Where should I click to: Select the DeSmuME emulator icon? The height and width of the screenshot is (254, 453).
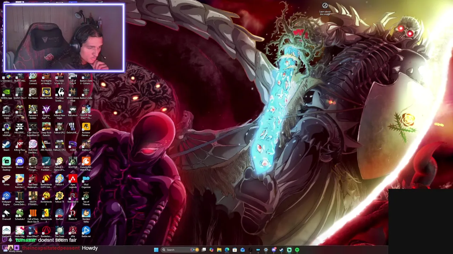coord(73,128)
